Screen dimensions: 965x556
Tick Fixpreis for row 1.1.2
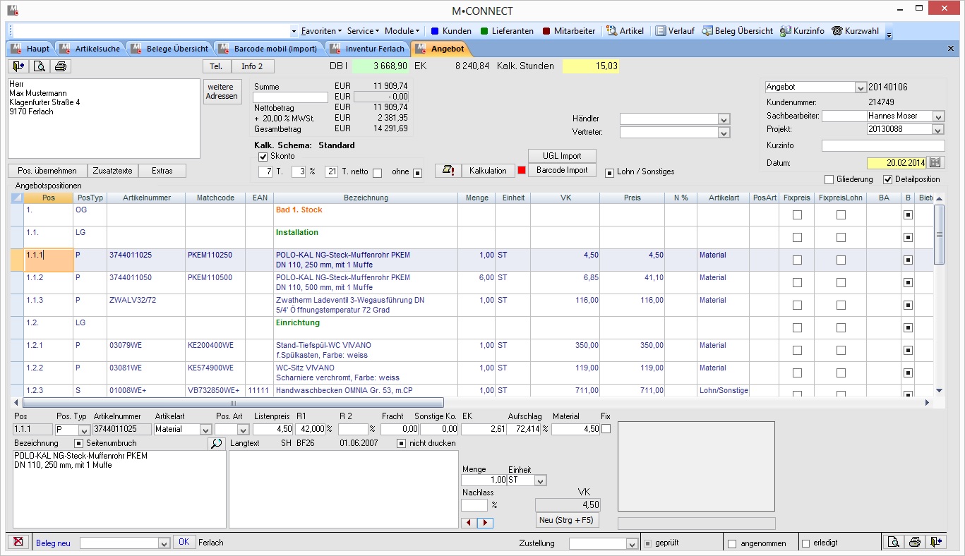[x=797, y=282]
